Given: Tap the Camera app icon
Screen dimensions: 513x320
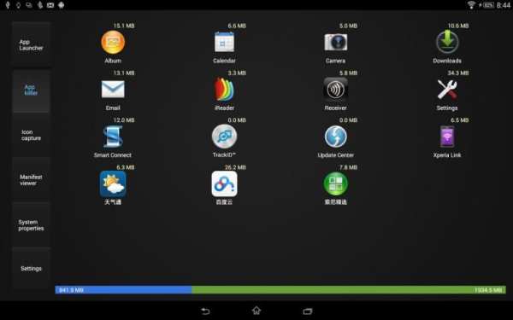Looking at the screenshot, I should click(336, 42).
